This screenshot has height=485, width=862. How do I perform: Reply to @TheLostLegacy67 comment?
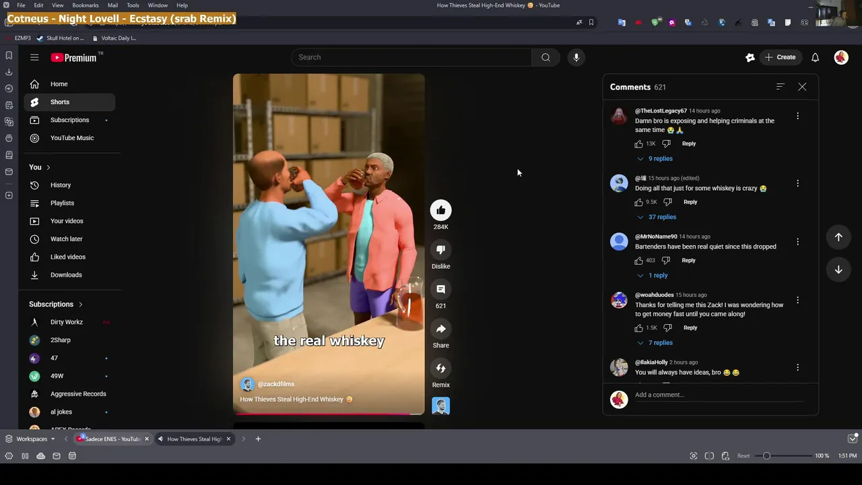click(x=689, y=143)
